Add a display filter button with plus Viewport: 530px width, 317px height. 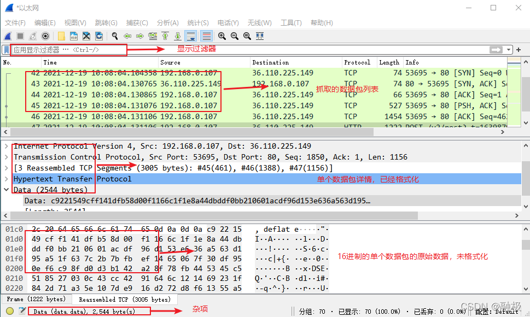tap(519, 50)
